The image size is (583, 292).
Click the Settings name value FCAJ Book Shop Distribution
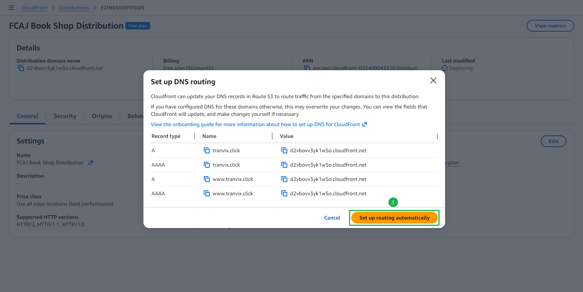point(50,163)
